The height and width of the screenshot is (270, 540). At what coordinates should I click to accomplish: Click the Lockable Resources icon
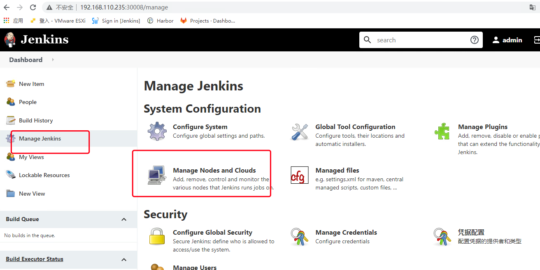(x=11, y=175)
